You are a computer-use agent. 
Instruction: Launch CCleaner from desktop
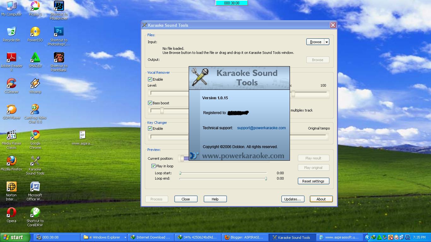click(x=11, y=86)
